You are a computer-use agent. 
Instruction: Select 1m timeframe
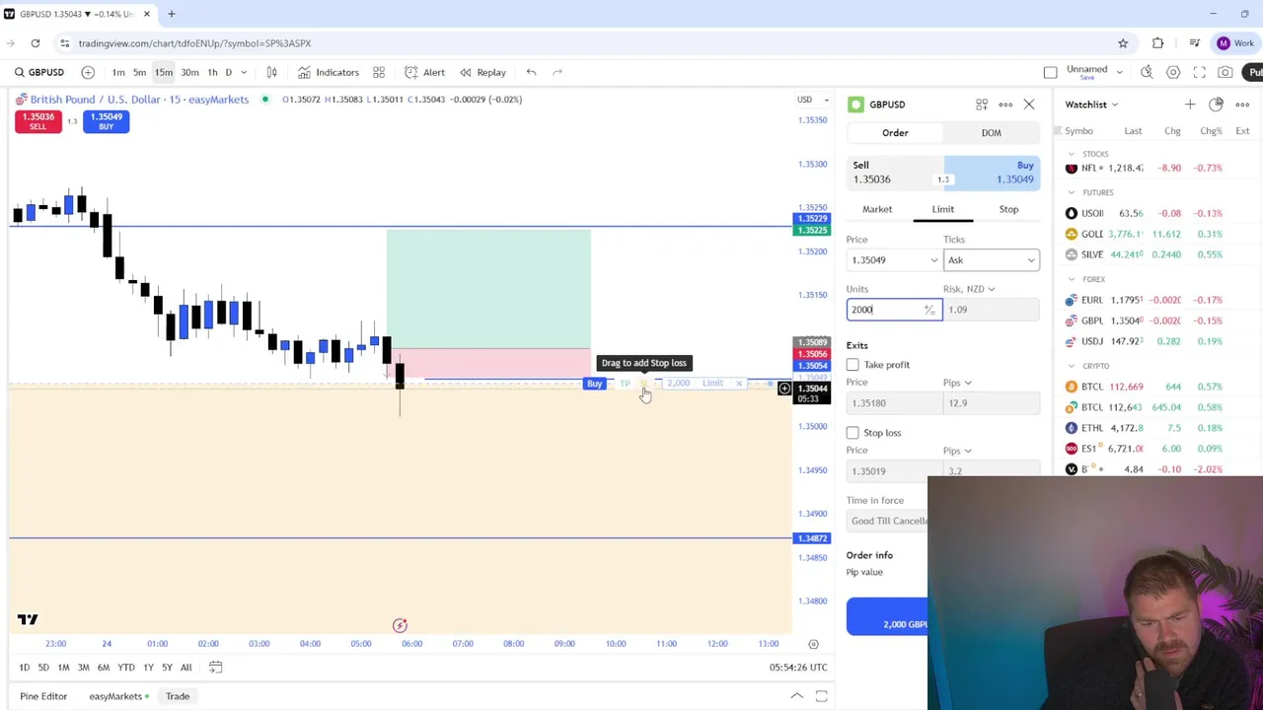pyautogui.click(x=118, y=72)
